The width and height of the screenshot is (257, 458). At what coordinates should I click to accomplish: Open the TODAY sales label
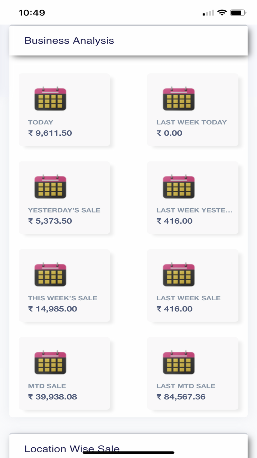point(41,122)
